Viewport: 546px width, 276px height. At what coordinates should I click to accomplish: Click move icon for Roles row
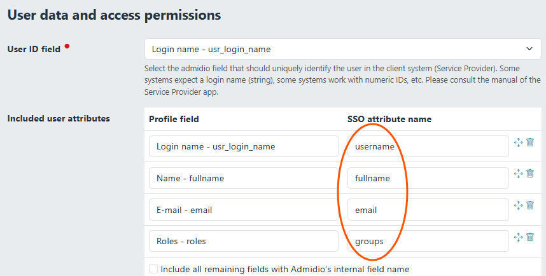pyautogui.click(x=518, y=237)
